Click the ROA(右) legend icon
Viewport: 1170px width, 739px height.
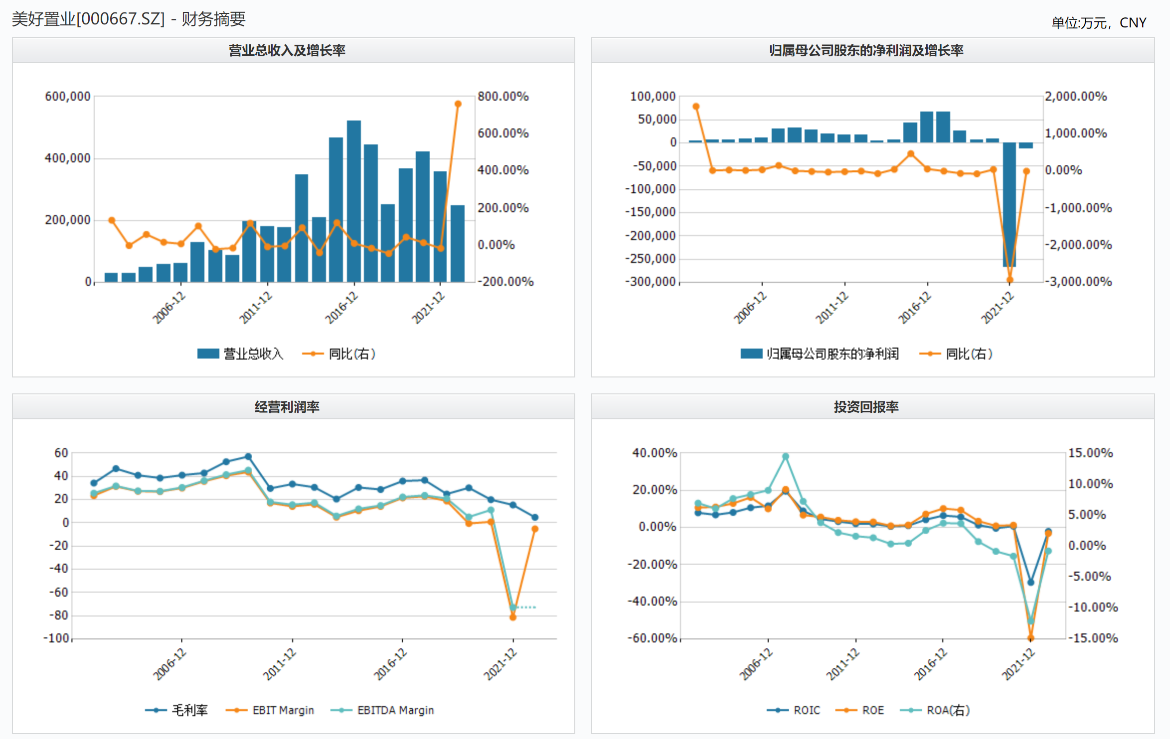(910, 710)
